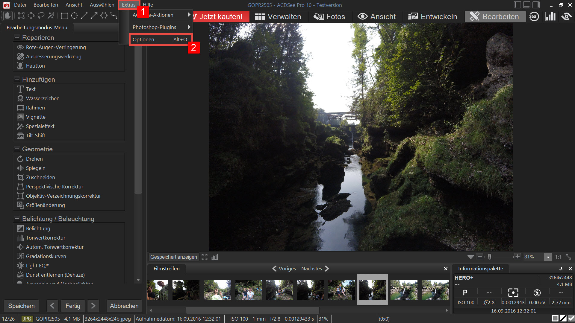Select the Hand pan tool
Viewport: 575px width, 323px height.
tap(8, 16)
